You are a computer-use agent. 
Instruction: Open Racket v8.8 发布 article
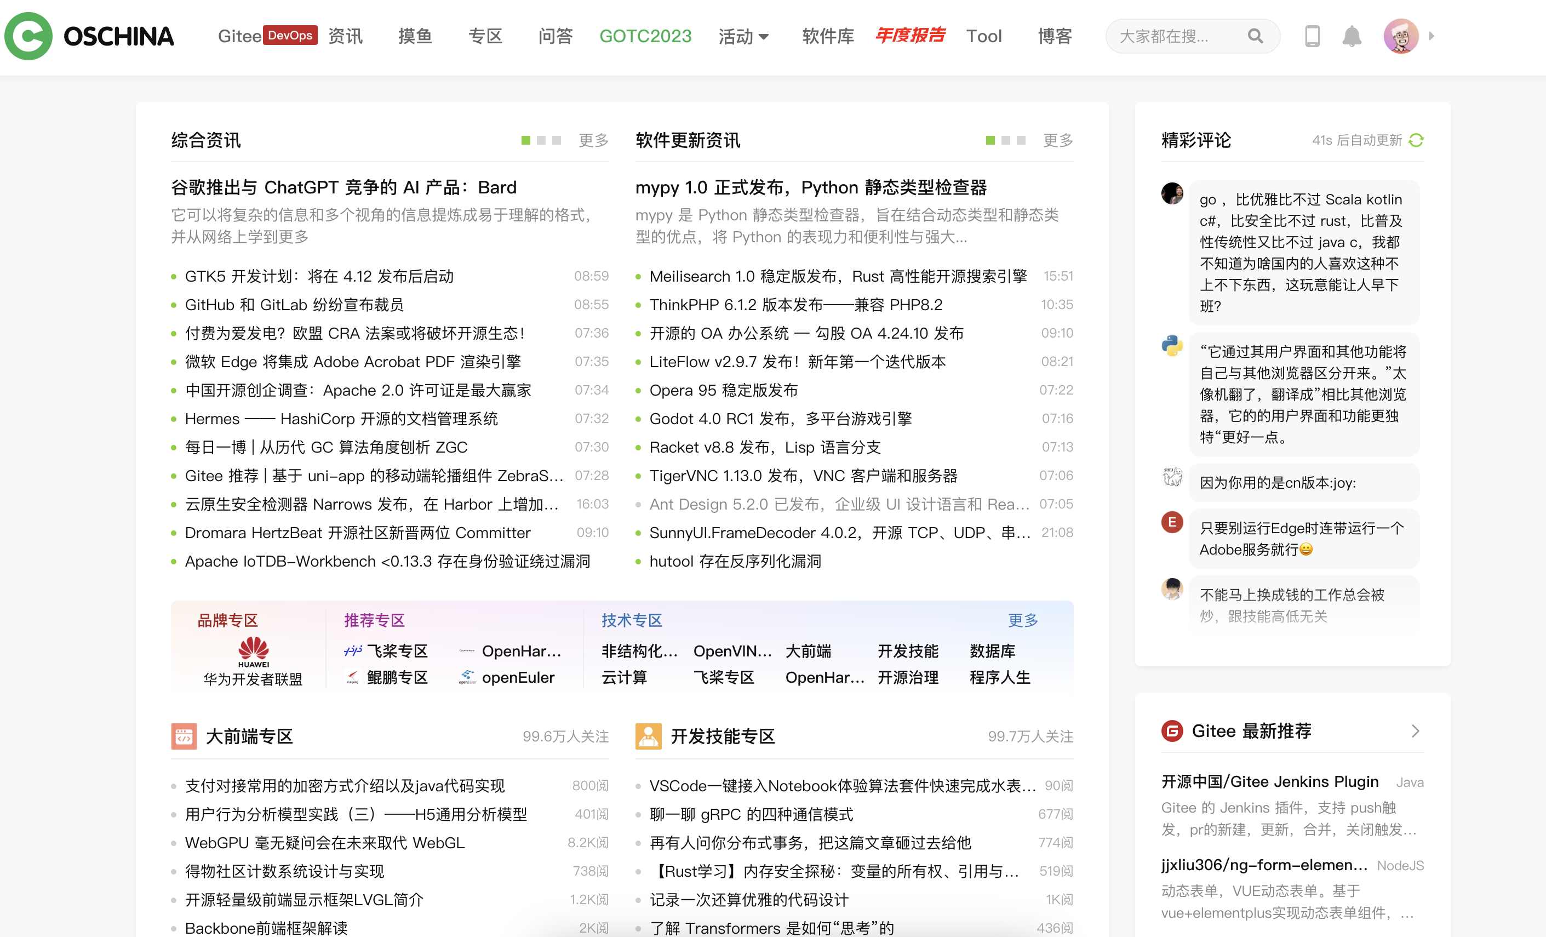765,447
